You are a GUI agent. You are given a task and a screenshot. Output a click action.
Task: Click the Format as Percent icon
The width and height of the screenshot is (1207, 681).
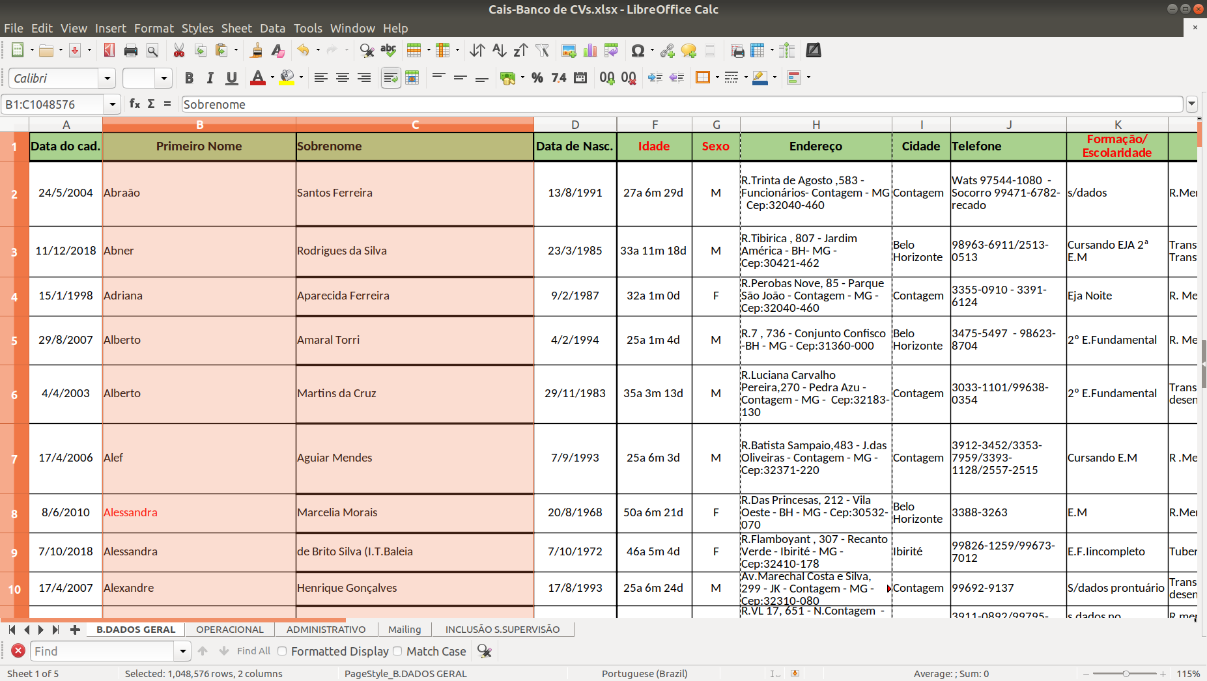click(x=537, y=78)
